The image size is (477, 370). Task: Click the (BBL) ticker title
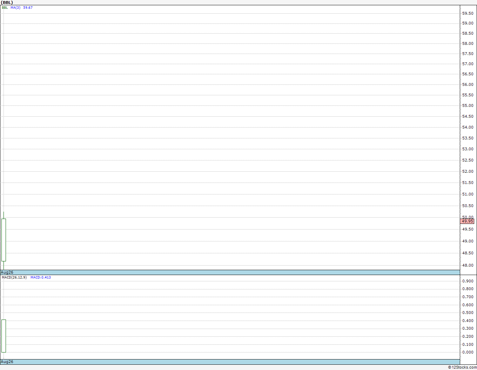point(7,2)
